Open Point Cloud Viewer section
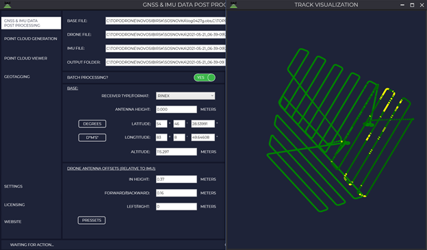427x250 pixels. click(x=25, y=58)
